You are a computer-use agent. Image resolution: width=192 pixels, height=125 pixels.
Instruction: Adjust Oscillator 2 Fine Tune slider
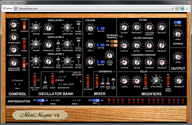point(58,44)
